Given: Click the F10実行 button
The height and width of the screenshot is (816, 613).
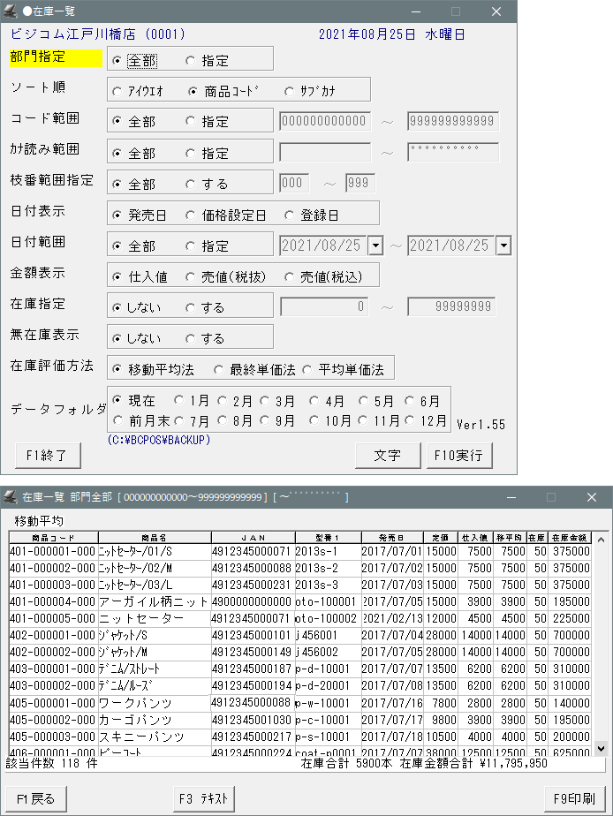Looking at the screenshot, I should (458, 456).
